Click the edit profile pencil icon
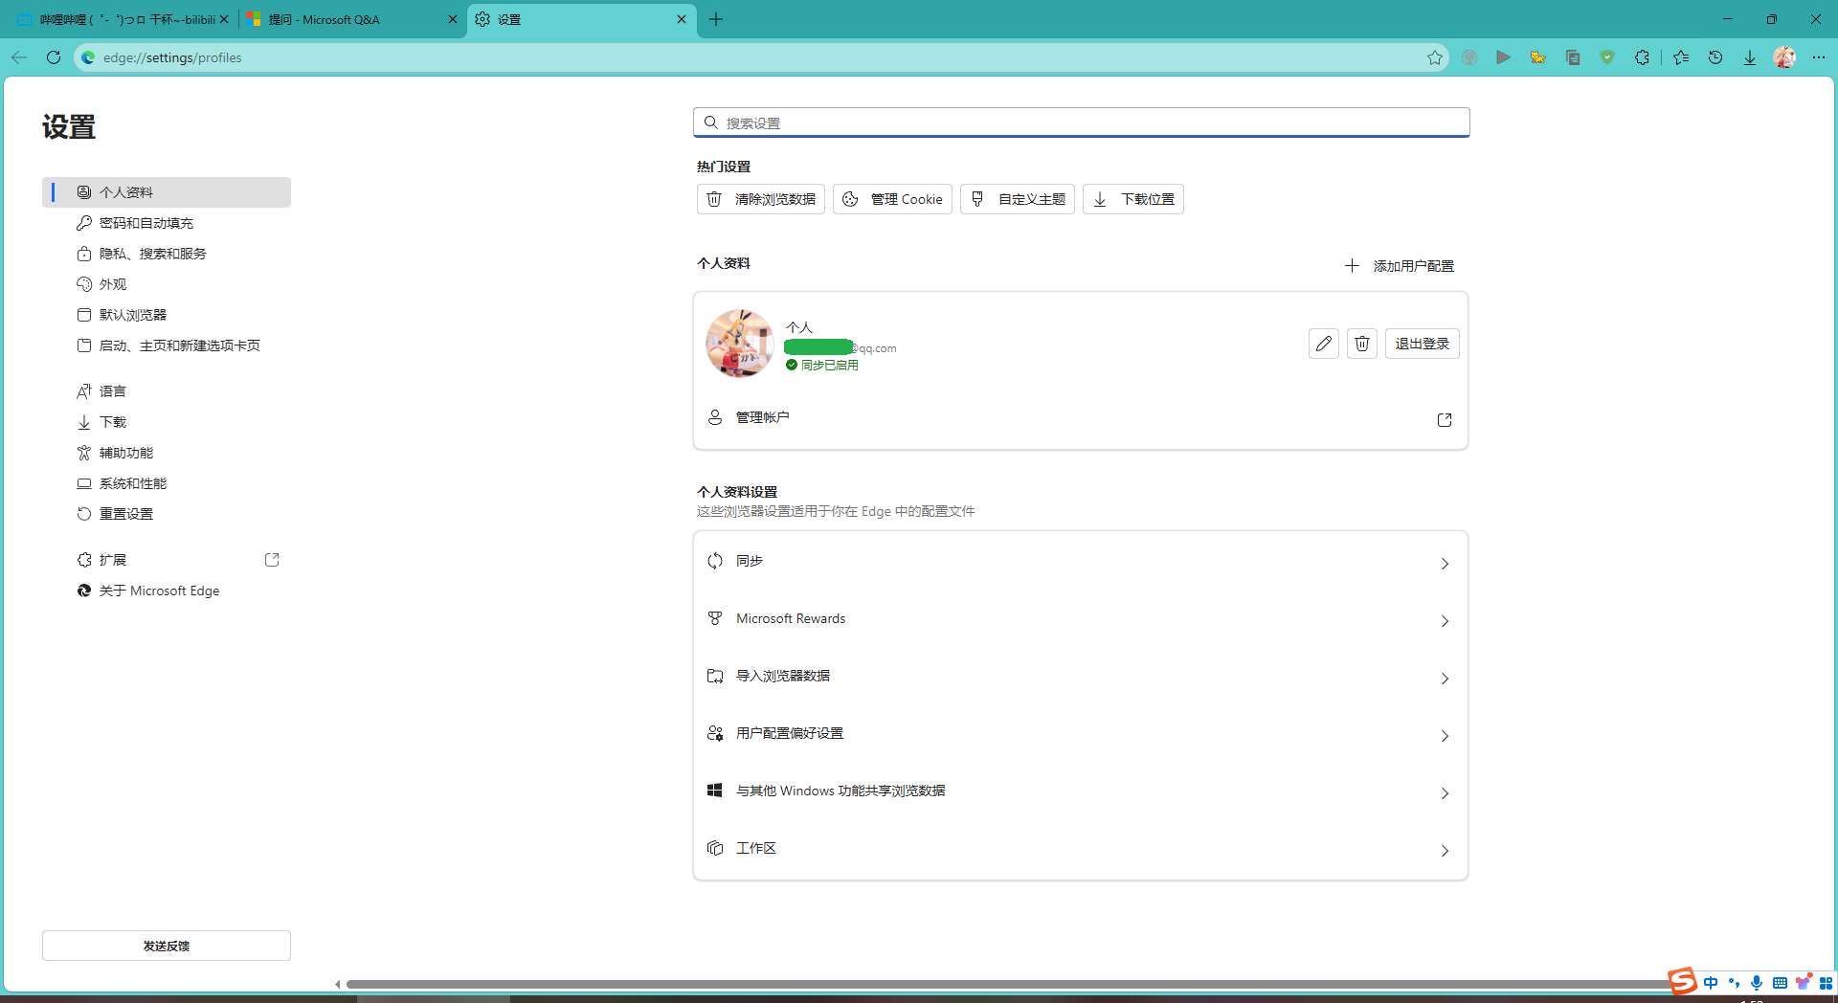Image resolution: width=1838 pixels, height=1003 pixels. (1323, 344)
